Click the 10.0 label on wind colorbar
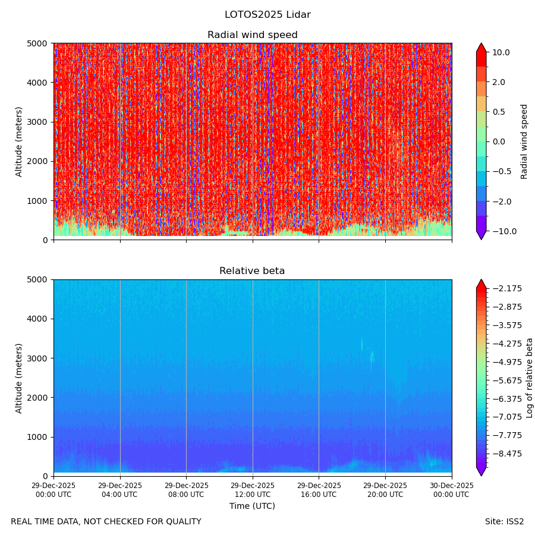Screen dimensions: 535x535 [x=501, y=52]
